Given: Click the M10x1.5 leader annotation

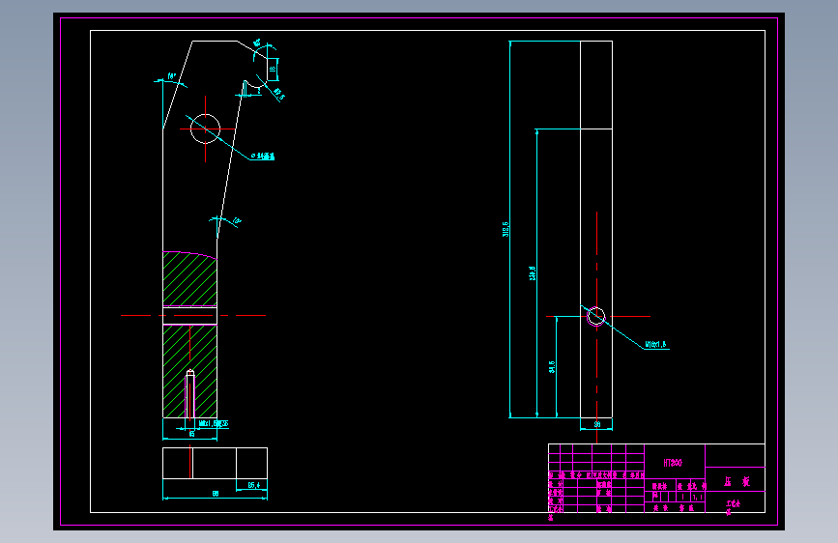Looking at the screenshot, I should click(x=655, y=345).
